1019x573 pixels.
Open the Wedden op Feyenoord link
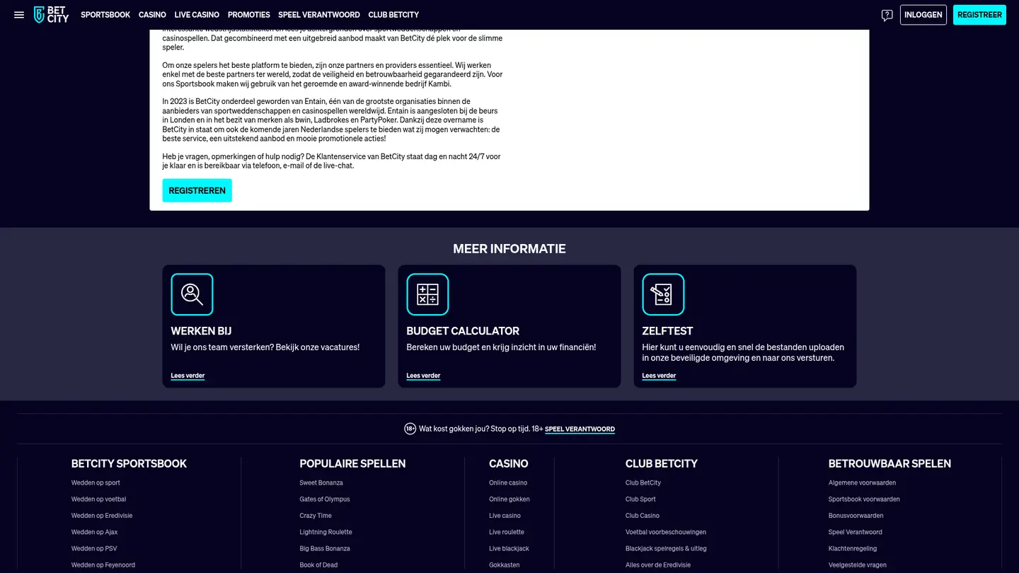pyautogui.click(x=103, y=565)
